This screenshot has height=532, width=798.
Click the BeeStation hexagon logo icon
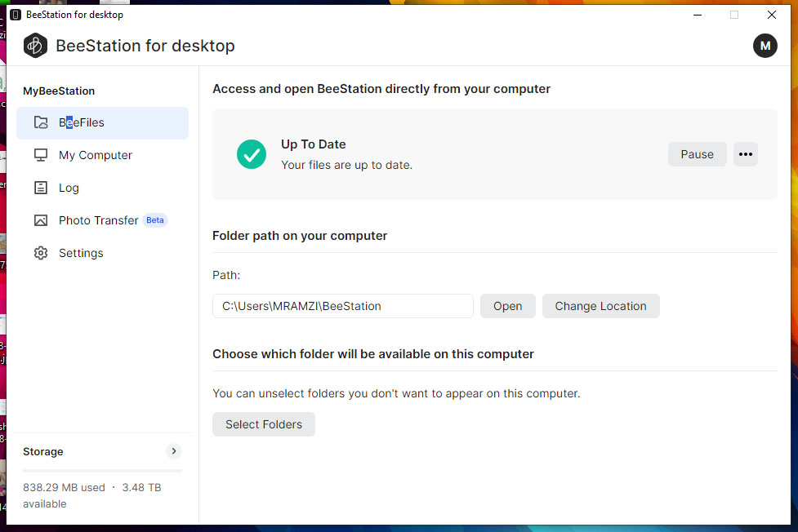(x=35, y=46)
